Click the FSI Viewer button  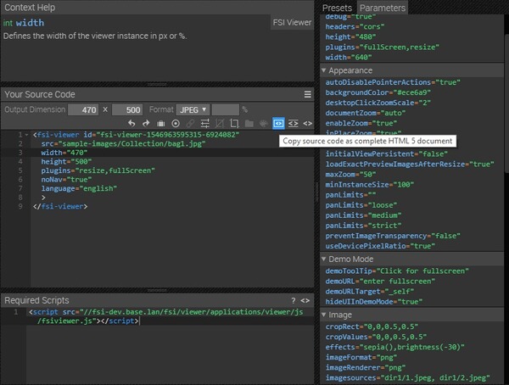click(292, 22)
